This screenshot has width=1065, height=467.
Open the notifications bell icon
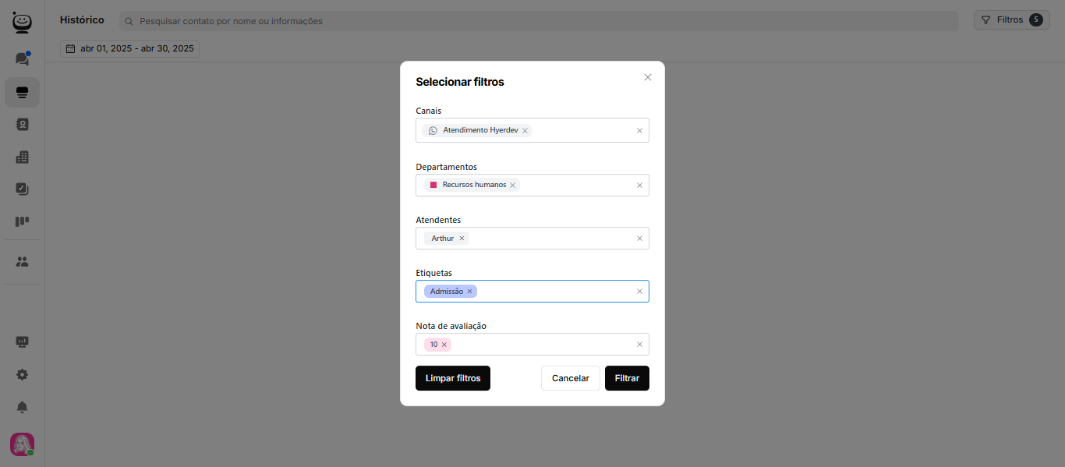pyautogui.click(x=22, y=407)
